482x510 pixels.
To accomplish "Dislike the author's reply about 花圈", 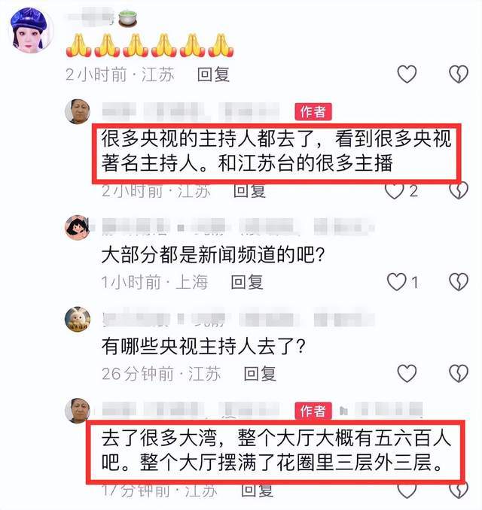I will coord(459,490).
